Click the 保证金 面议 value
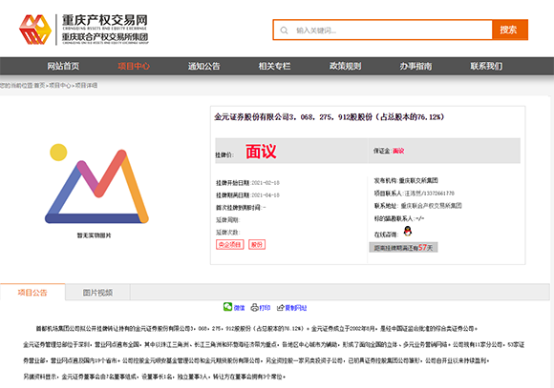Image resolution: width=554 pixels, height=388 pixels. point(398,151)
